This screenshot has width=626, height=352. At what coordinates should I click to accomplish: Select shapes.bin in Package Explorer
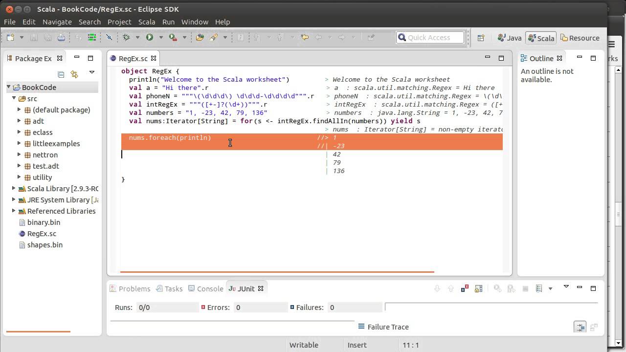click(x=45, y=245)
